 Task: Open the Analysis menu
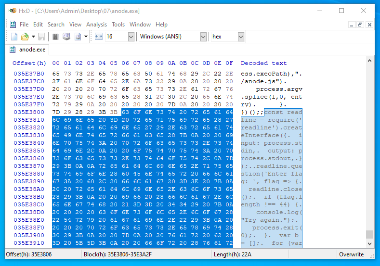(96, 25)
